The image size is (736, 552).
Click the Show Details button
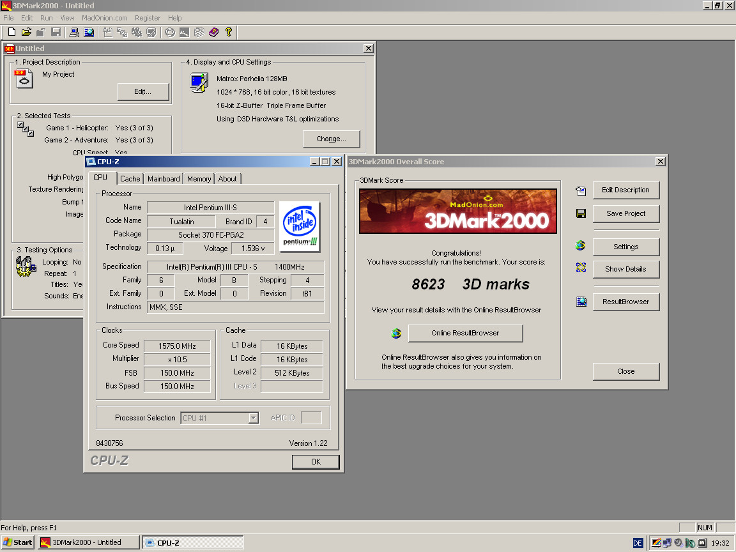click(x=625, y=270)
